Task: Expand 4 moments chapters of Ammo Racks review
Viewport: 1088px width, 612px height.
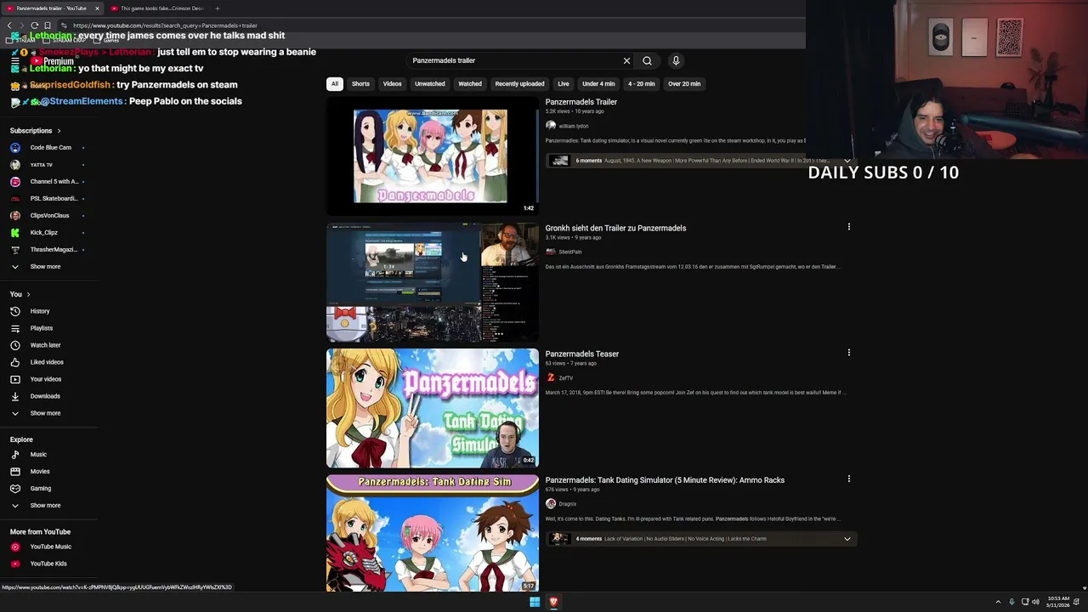Action: [x=847, y=539]
